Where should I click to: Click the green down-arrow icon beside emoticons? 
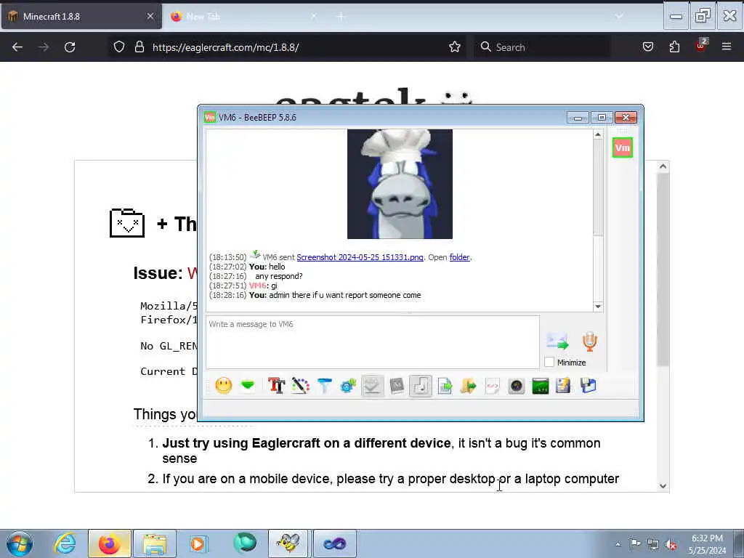click(248, 385)
